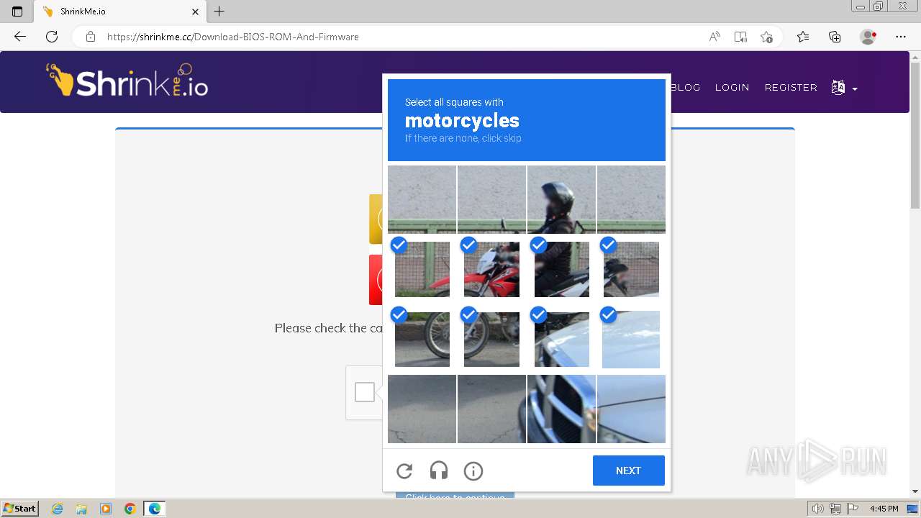
Task: Add this page to favorites
Action: tap(766, 37)
